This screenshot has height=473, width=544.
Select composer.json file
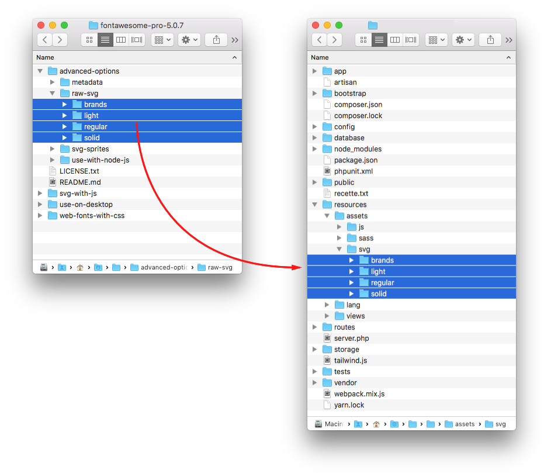tap(411, 105)
